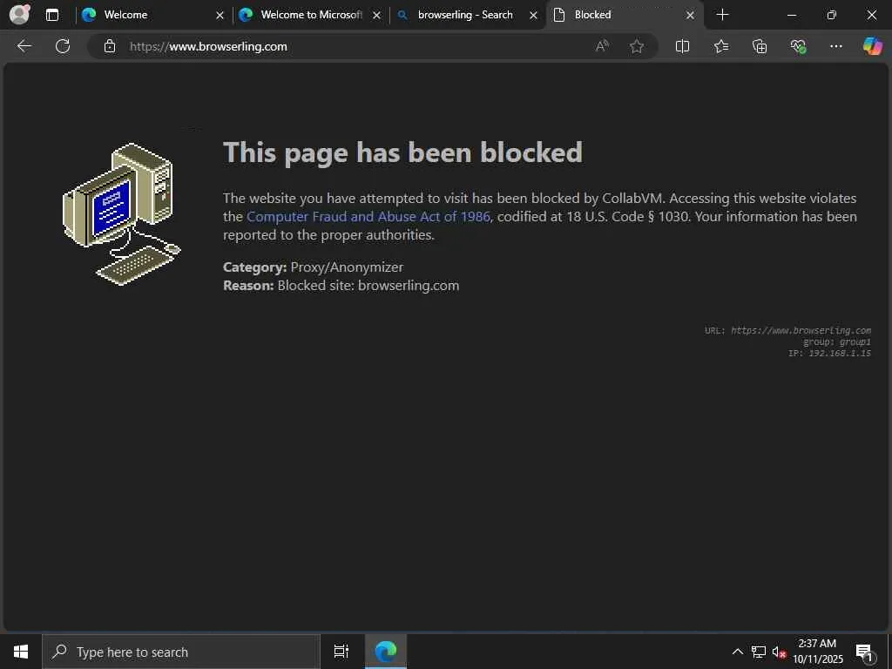The height and width of the screenshot is (669, 892).
Task: Click the Edge icon on the taskbar
Action: (386, 652)
